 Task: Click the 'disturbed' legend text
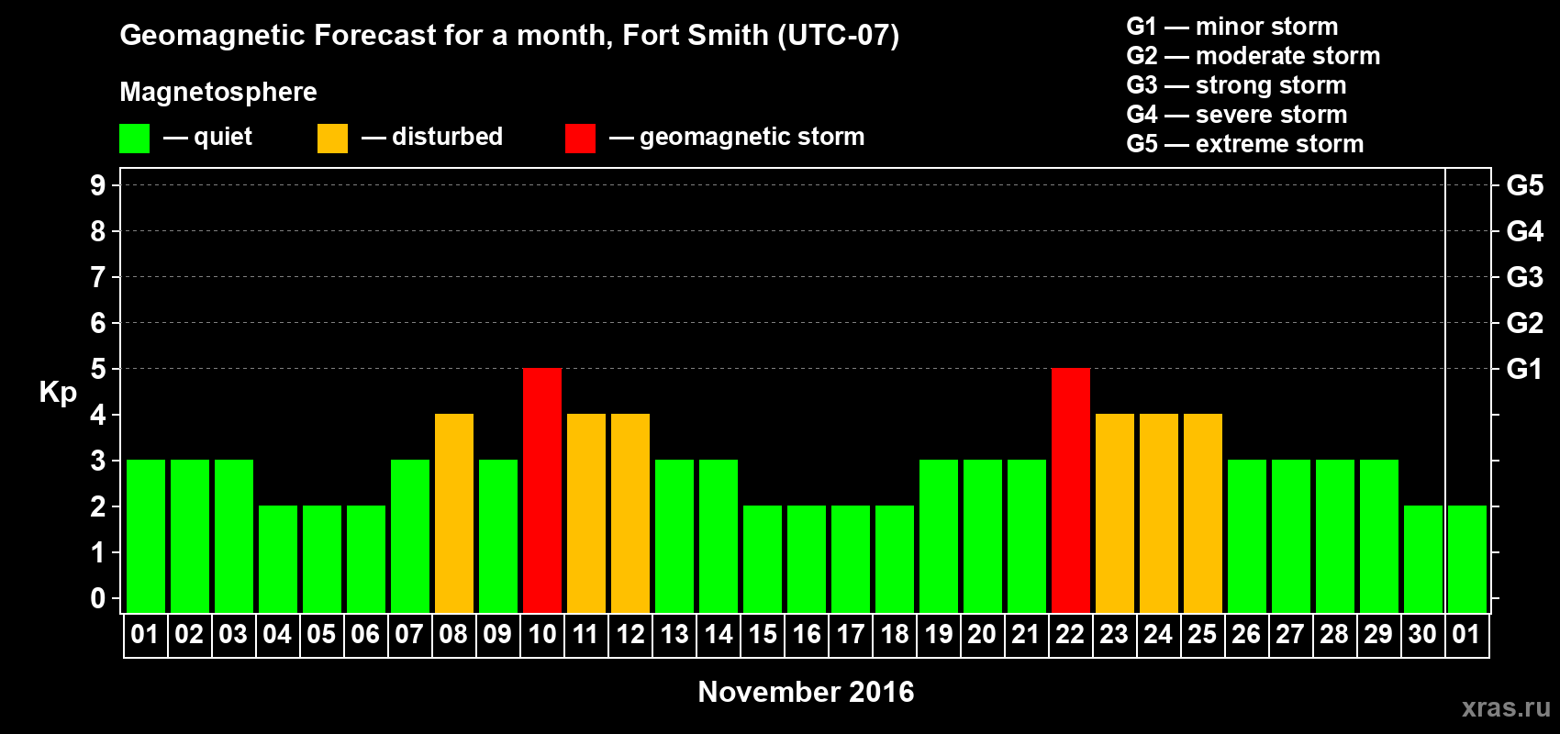[447, 137]
